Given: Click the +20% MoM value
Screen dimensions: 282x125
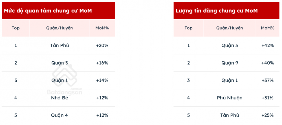Looking at the screenshot, I should point(102,45).
